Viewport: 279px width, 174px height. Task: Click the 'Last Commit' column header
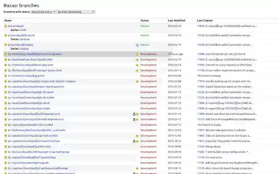(205, 20)
